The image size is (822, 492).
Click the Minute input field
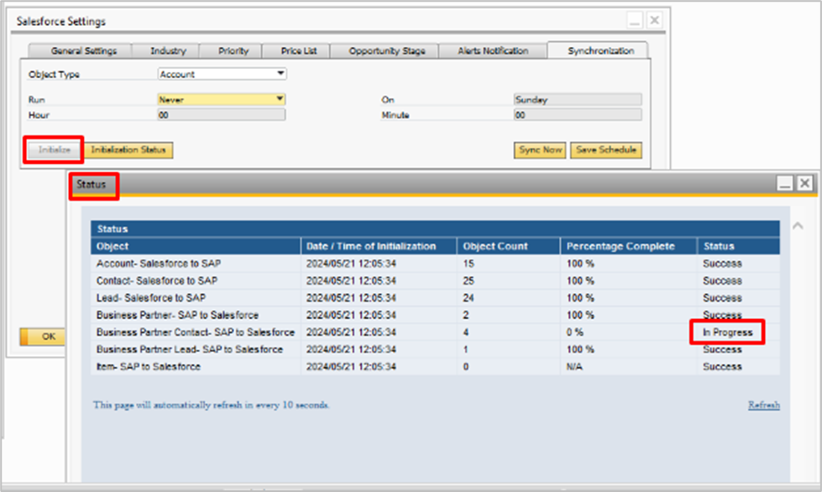pyautogui.click(x=577, y=115)
